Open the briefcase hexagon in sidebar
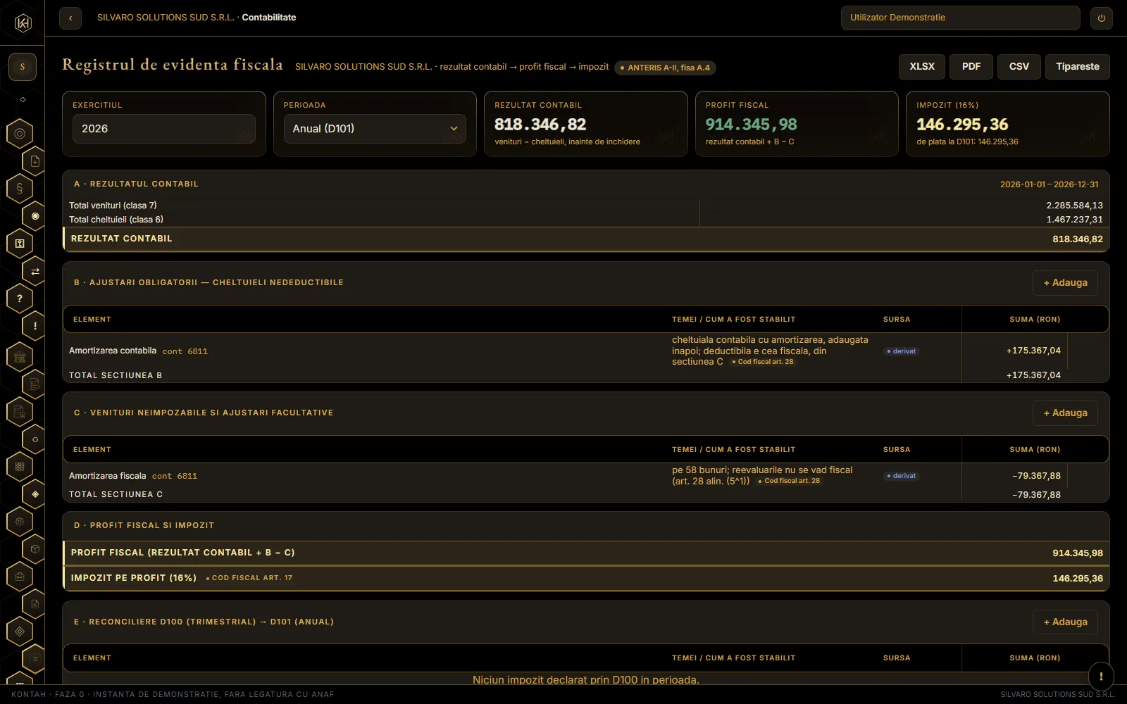The image size is (1127, 704). tap(20, 577)
